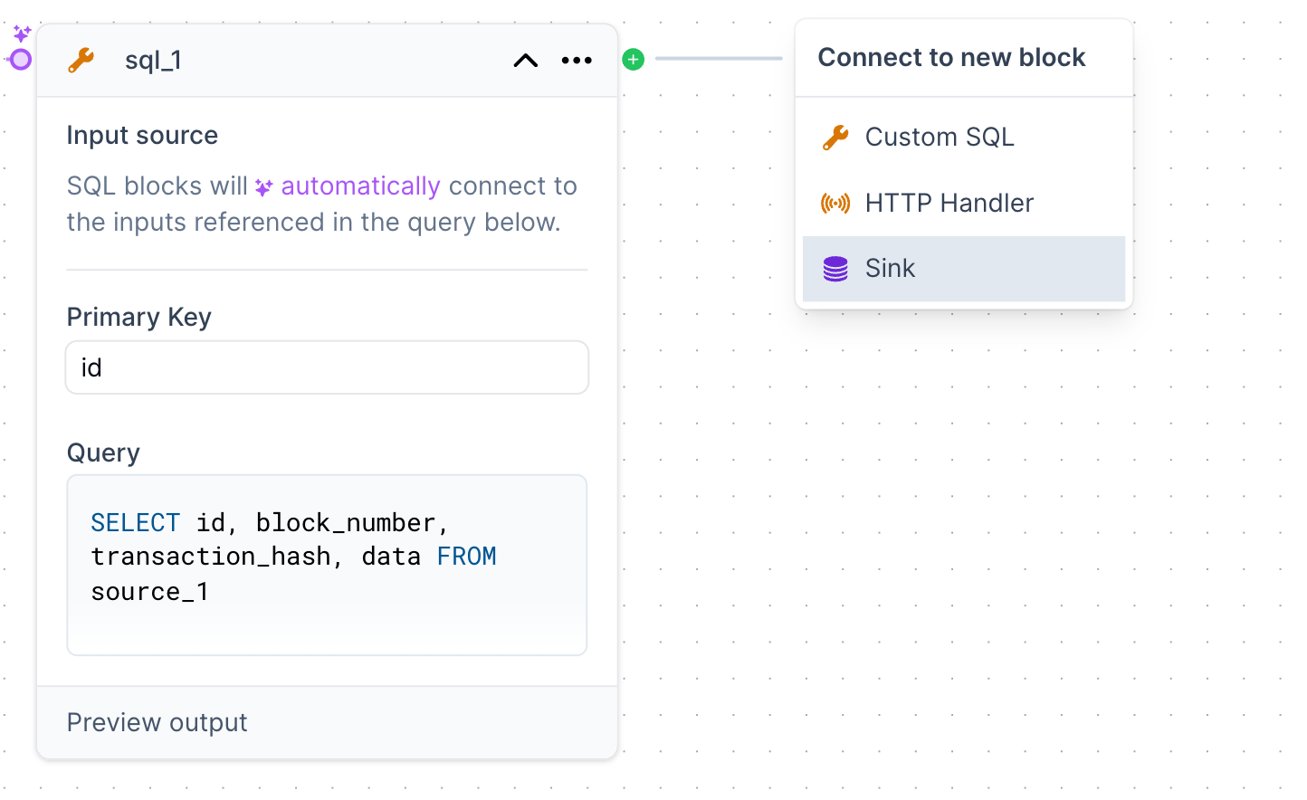Choose HTTP Handler as new block
This screenshot has height=800, width=1307.
point(949,204)
